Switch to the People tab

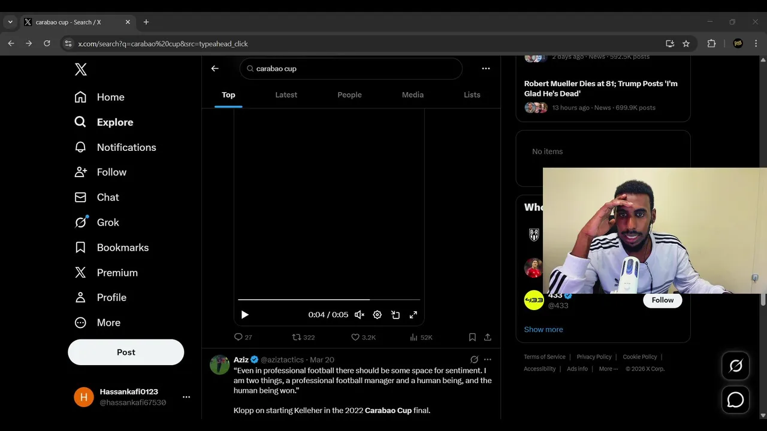pyautogui.click(x=349, y=95)
